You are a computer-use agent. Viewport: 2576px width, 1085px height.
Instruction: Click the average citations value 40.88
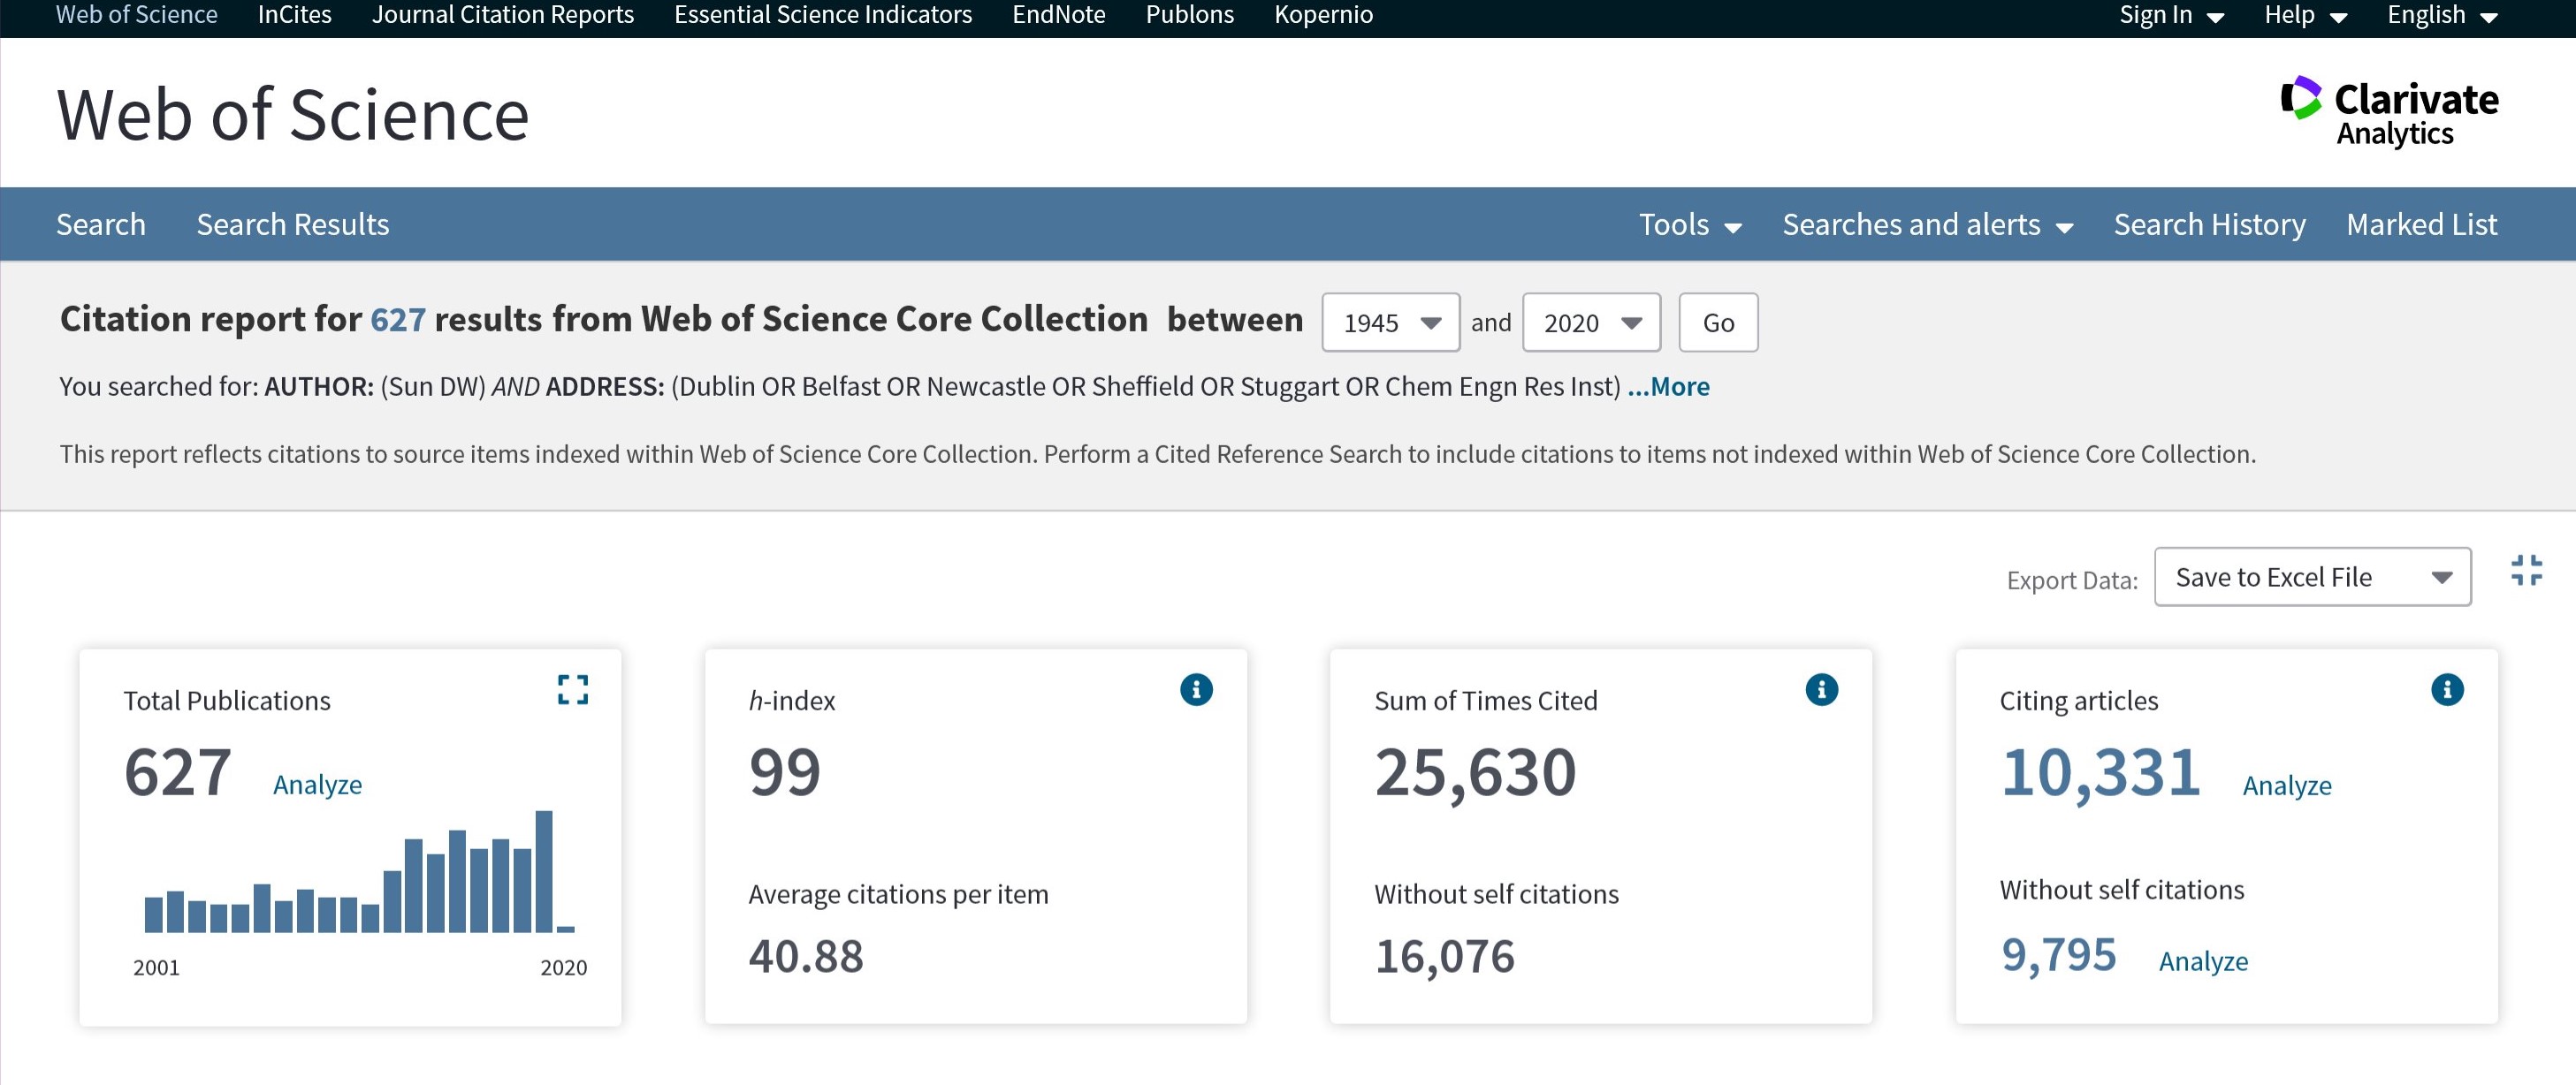pyautogui.click(x=806, y=957)
